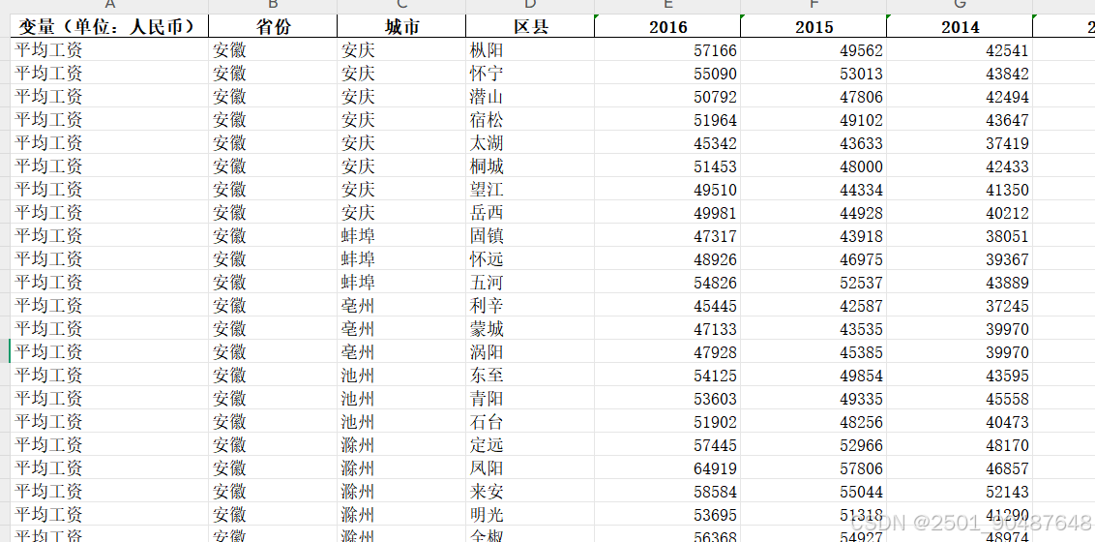Click the 城市 header cell
1095x542 pixels.
click(401, 26)
